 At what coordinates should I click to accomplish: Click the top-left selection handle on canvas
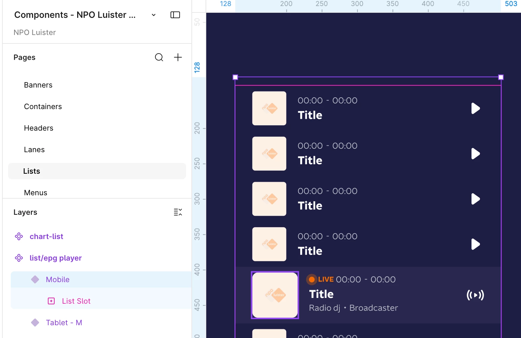[x=235, y=77]
